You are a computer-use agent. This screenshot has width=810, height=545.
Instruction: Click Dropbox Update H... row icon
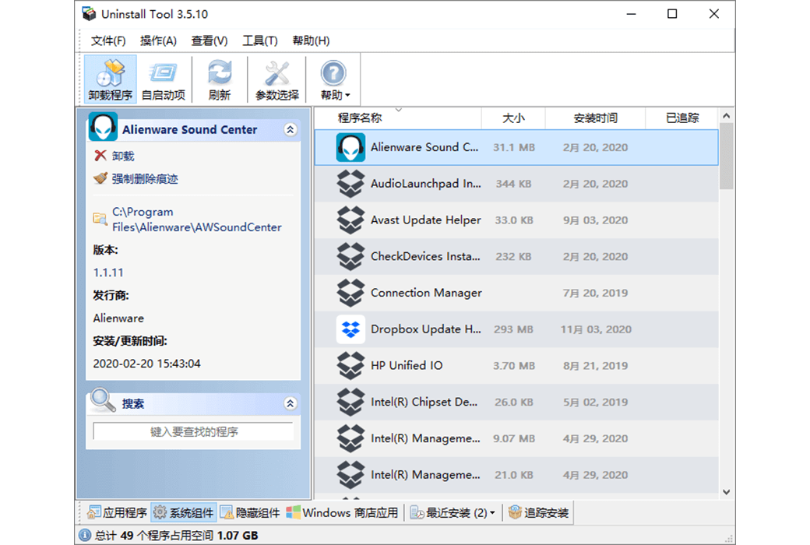click(350, 329)
